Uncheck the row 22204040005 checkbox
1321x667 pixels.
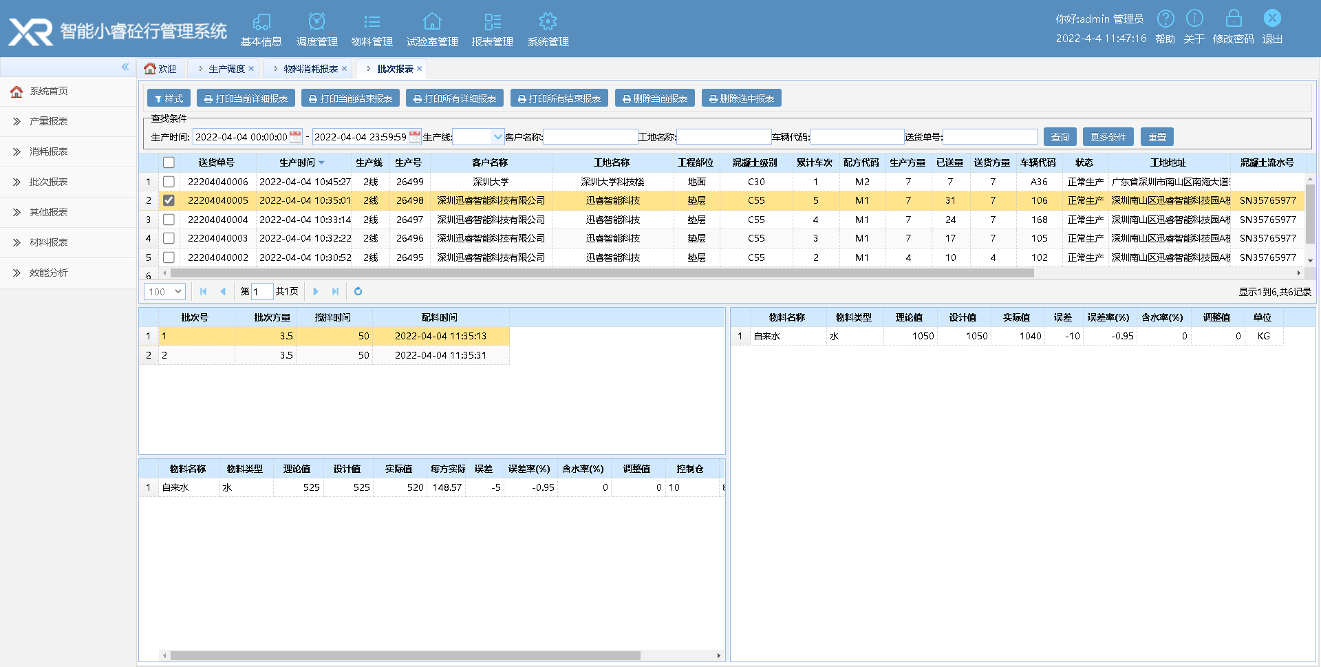point(169,200)
